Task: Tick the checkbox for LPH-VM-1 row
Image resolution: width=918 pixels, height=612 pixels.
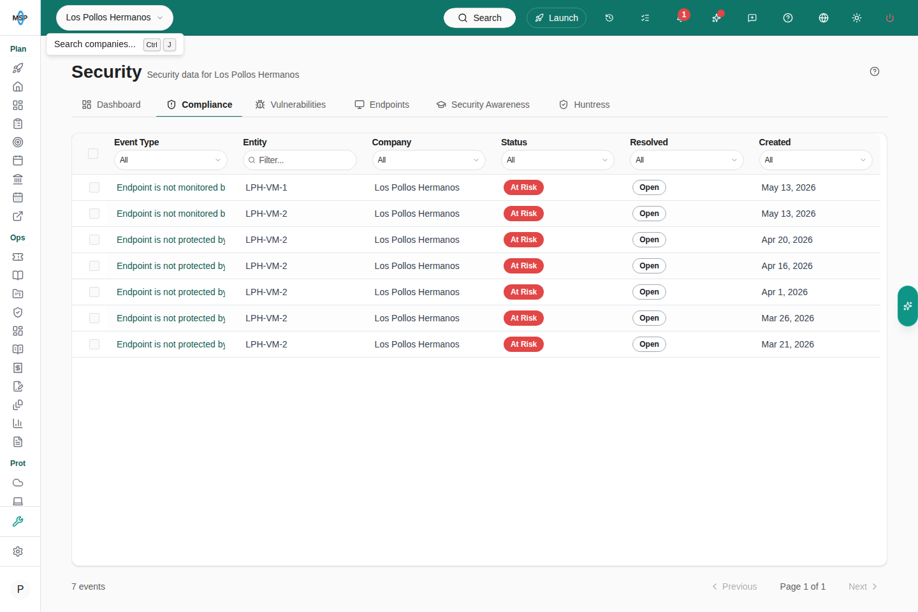Action: click(94, 187)
